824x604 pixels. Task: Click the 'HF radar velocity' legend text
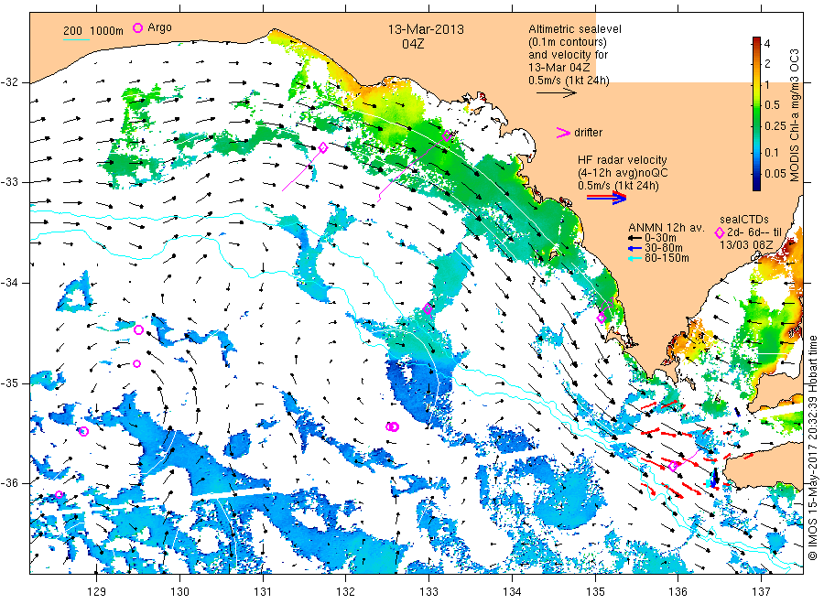623,159
